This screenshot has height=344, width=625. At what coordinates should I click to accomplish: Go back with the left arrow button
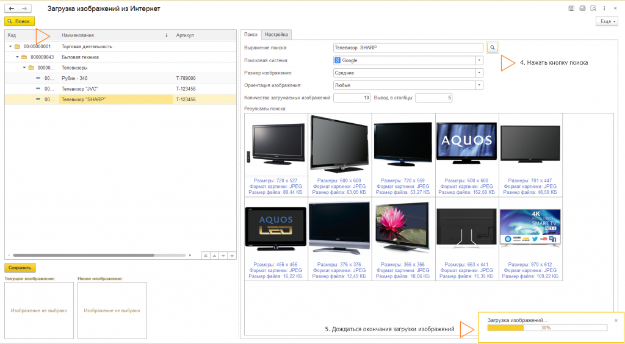(x=11, y=9)
